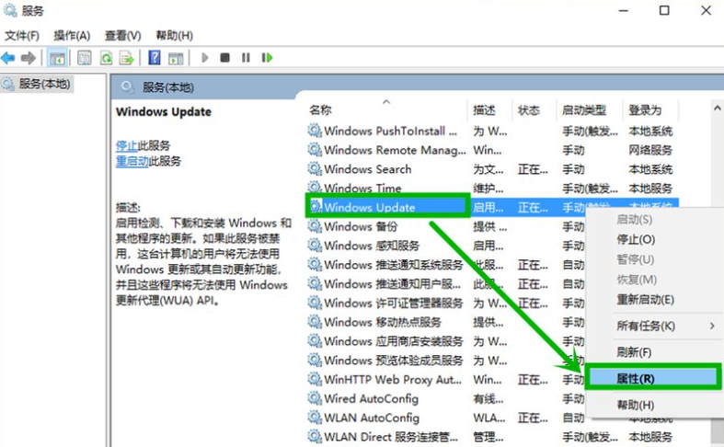Image resolution: width=724 pixels, height=447 pixels.
Task: Open the 文件(F) menu
Action: 22,35
